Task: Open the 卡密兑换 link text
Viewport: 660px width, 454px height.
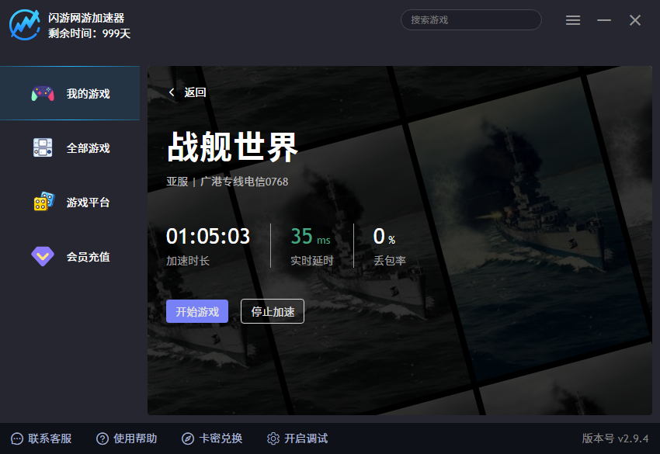Action: point(221,438)
